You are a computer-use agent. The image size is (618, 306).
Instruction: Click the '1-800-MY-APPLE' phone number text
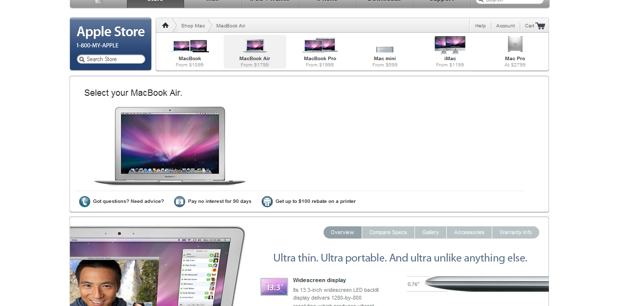click(97, 45)
